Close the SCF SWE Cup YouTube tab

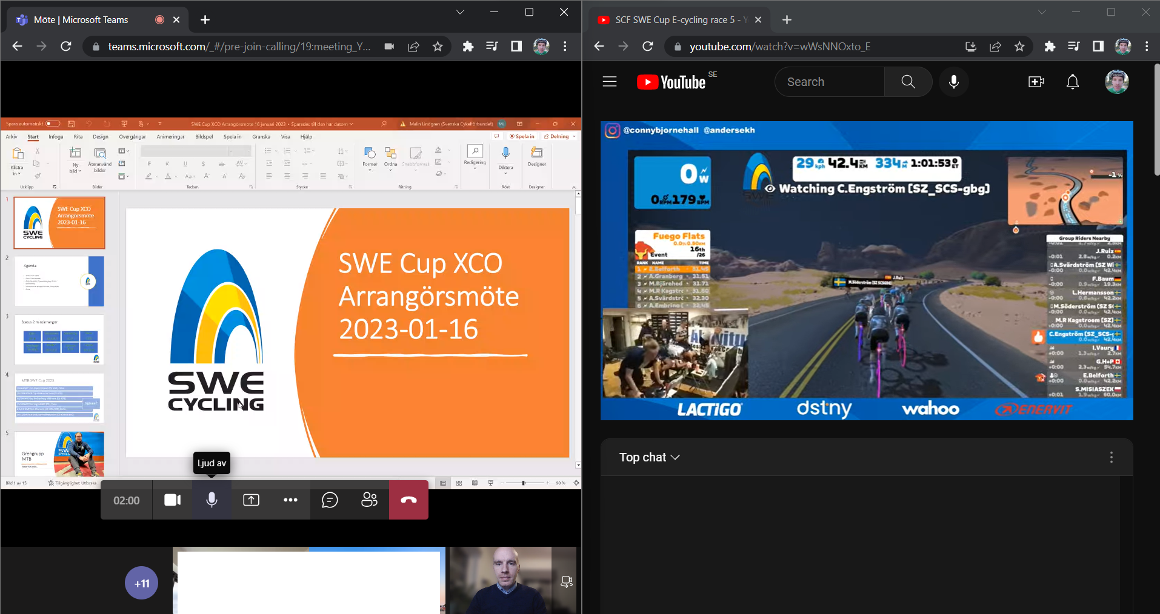click(758, 20)
